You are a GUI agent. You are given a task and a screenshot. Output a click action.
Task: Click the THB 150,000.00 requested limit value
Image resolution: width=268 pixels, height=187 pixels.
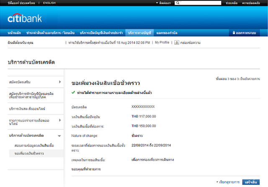144,126
